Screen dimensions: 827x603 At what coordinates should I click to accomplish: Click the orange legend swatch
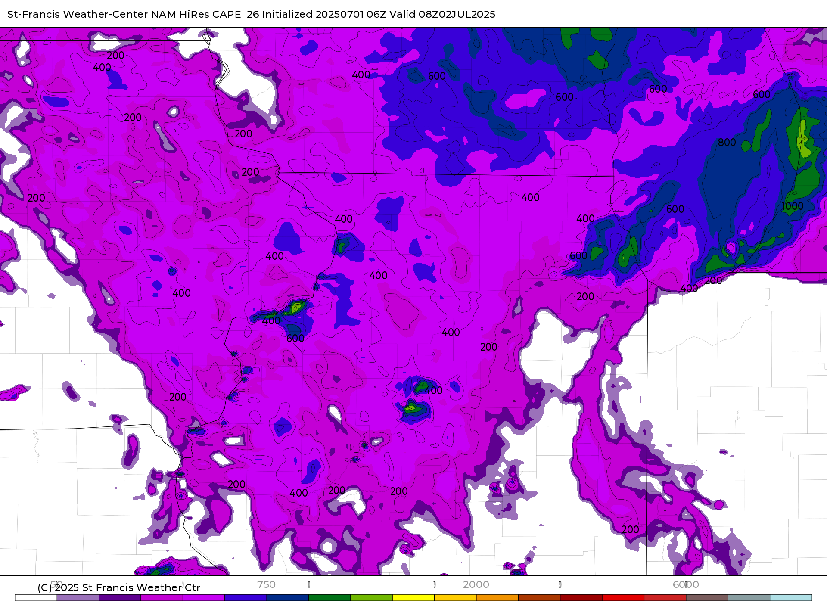497,598
